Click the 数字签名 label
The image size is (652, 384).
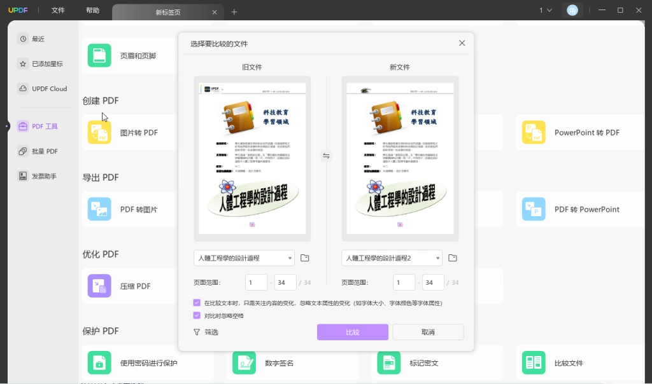coord(279,363)
